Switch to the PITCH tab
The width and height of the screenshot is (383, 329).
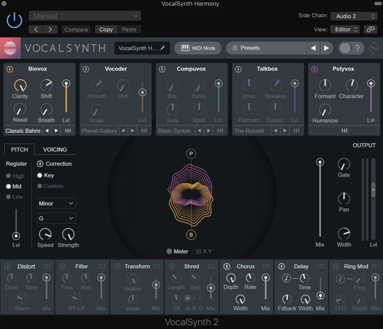point(19,150)
